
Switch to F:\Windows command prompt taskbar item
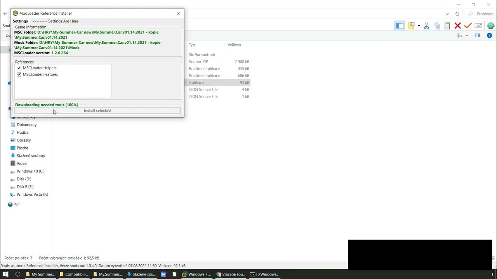[x=264, y=274]
